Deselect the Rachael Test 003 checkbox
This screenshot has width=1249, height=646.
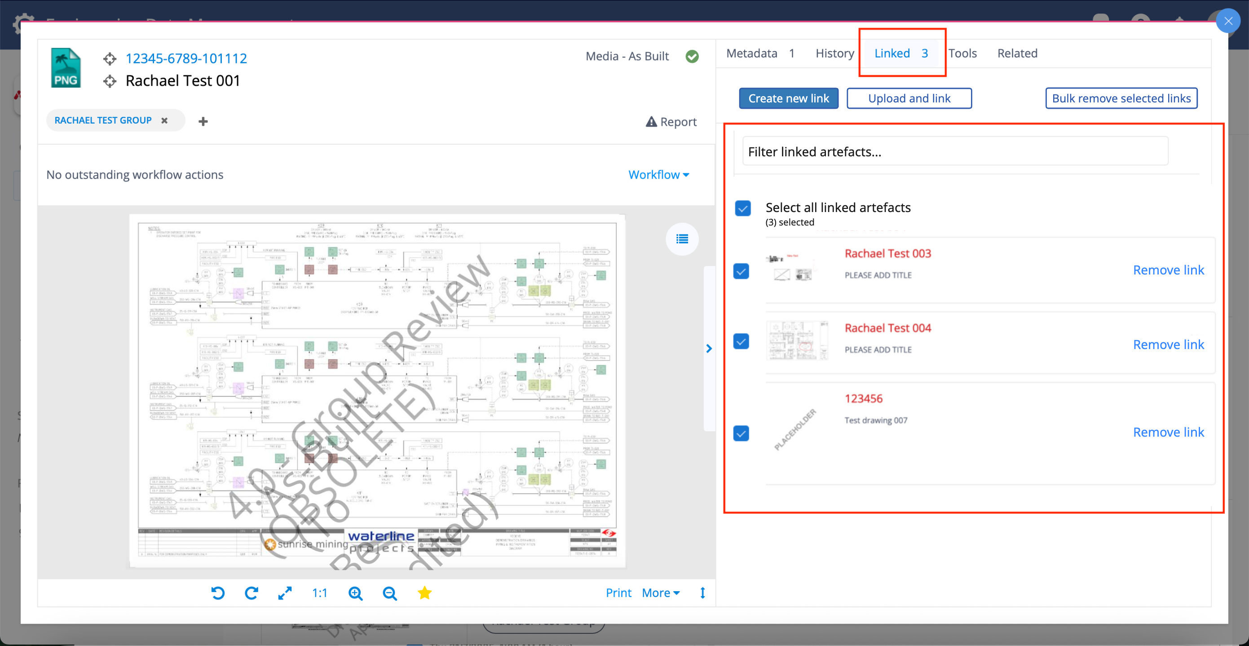point(741,270)
